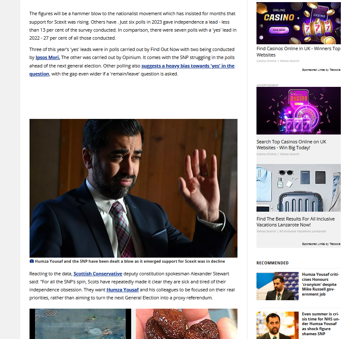Click the lower 'Sponsored Links by Taboola' label
The width and height of the screenshot is (348, 339).
(x=321, y=244)
